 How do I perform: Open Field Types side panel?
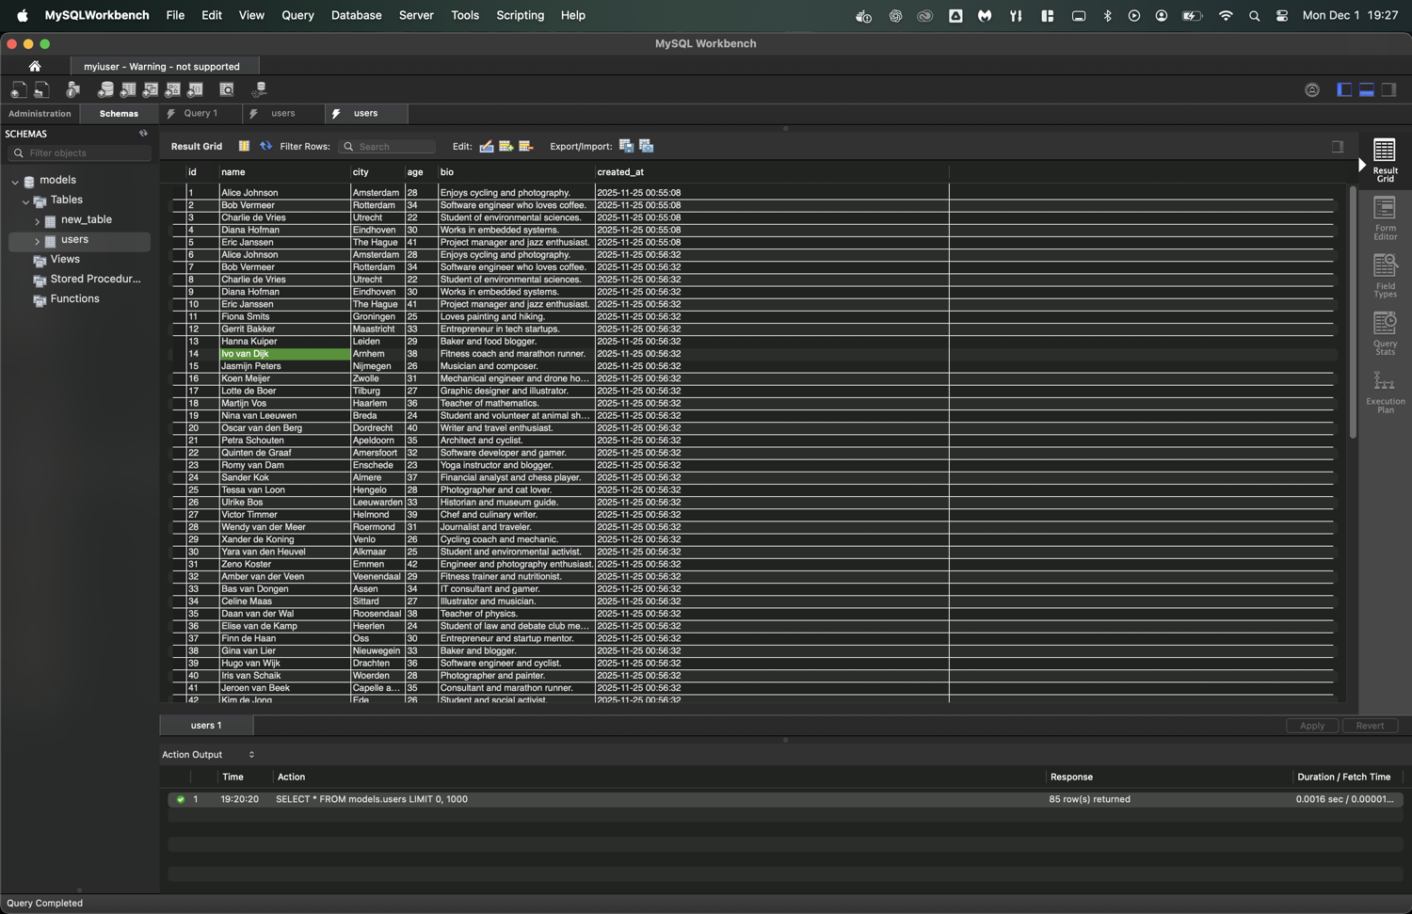[x=1385, y=276]
